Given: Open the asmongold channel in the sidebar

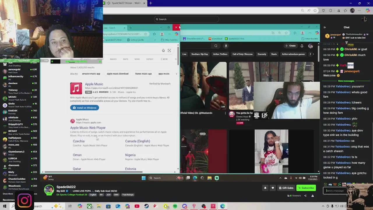Looking at the screenshot, I should click(20, 71).
